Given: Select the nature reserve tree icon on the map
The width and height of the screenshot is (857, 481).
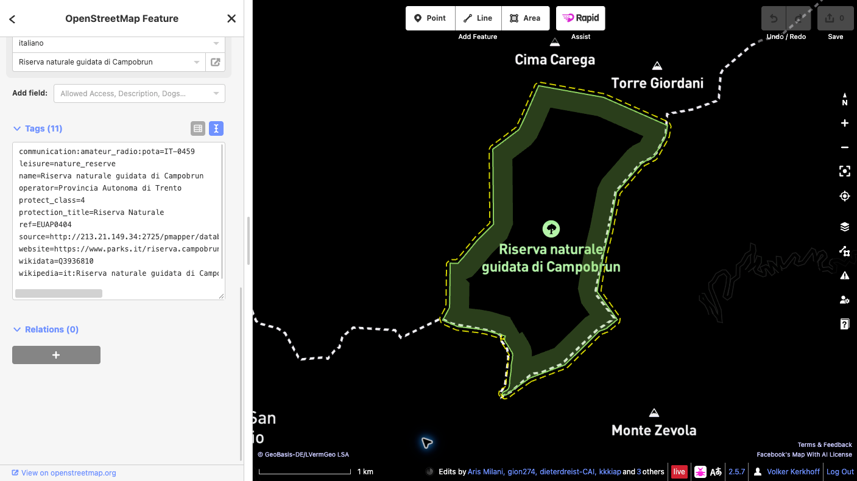Looking at the screenshot, I should (551, 229).
